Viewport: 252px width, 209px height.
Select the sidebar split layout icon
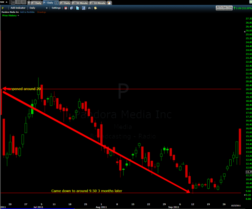(24, 2)
